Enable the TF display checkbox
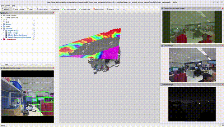 pyautogui.click(x=34, y=20)
